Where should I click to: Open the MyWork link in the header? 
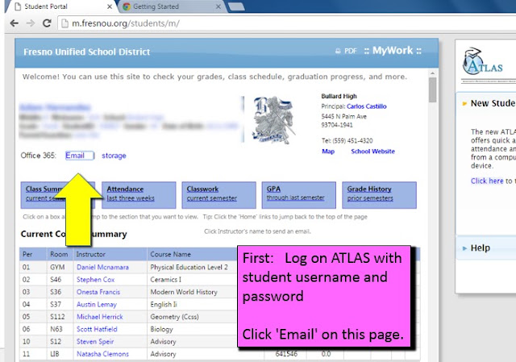[393, 50]
